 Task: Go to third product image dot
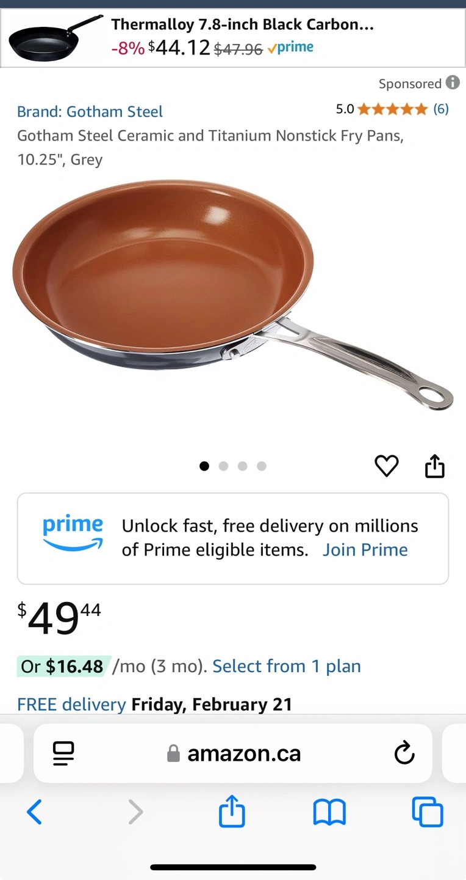(242, 466)
